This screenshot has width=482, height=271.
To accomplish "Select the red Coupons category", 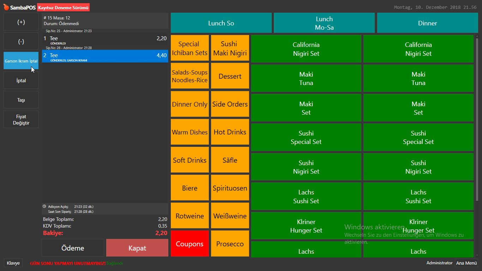I will coord(190,244).
